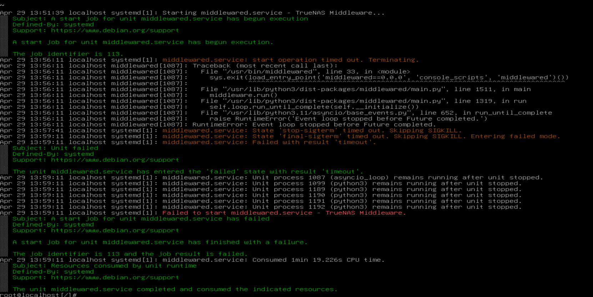Click 'self.loop.run_until_complete(self.__initialize())' line
This screenshot has height=297, width=593.
point(314,107)
